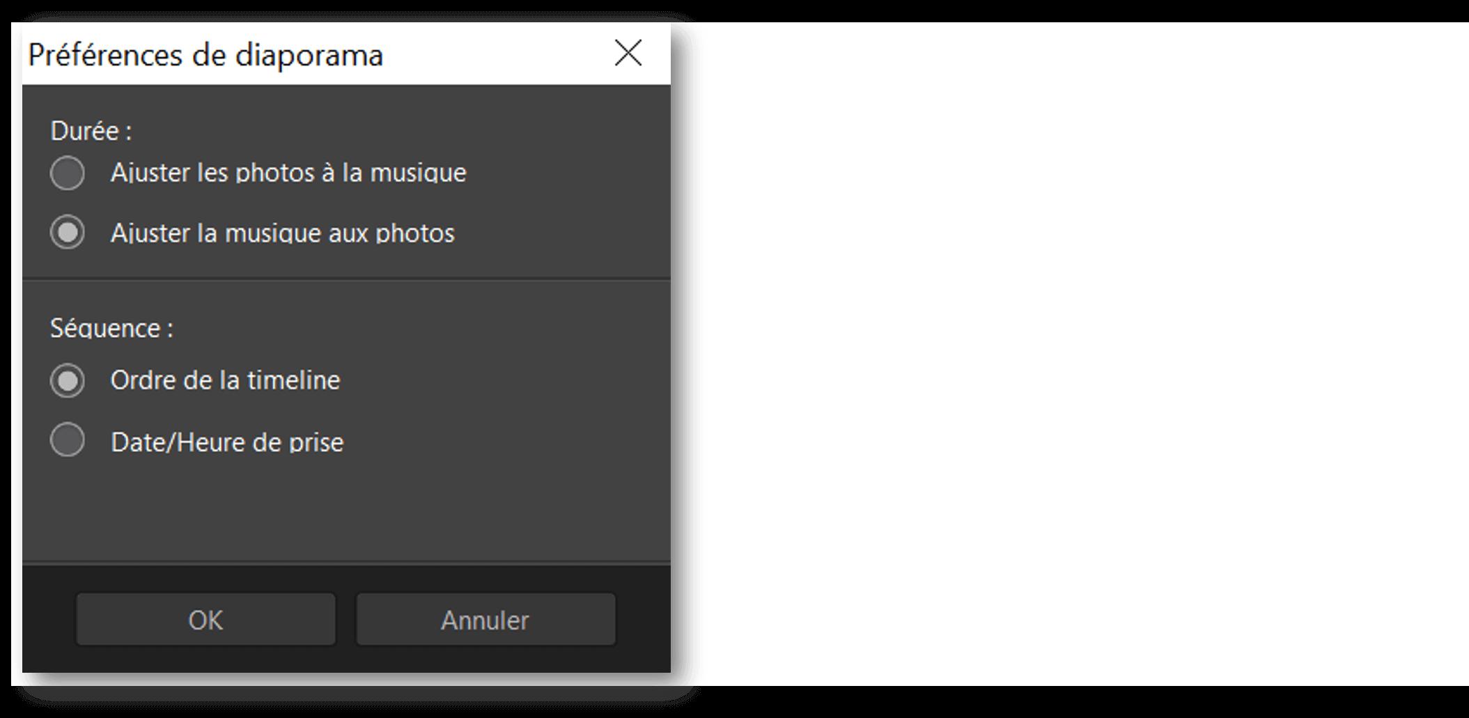The image size is (1469, 718).
Task: Click the 'Durée :' section heading
Action: (91, 131)
